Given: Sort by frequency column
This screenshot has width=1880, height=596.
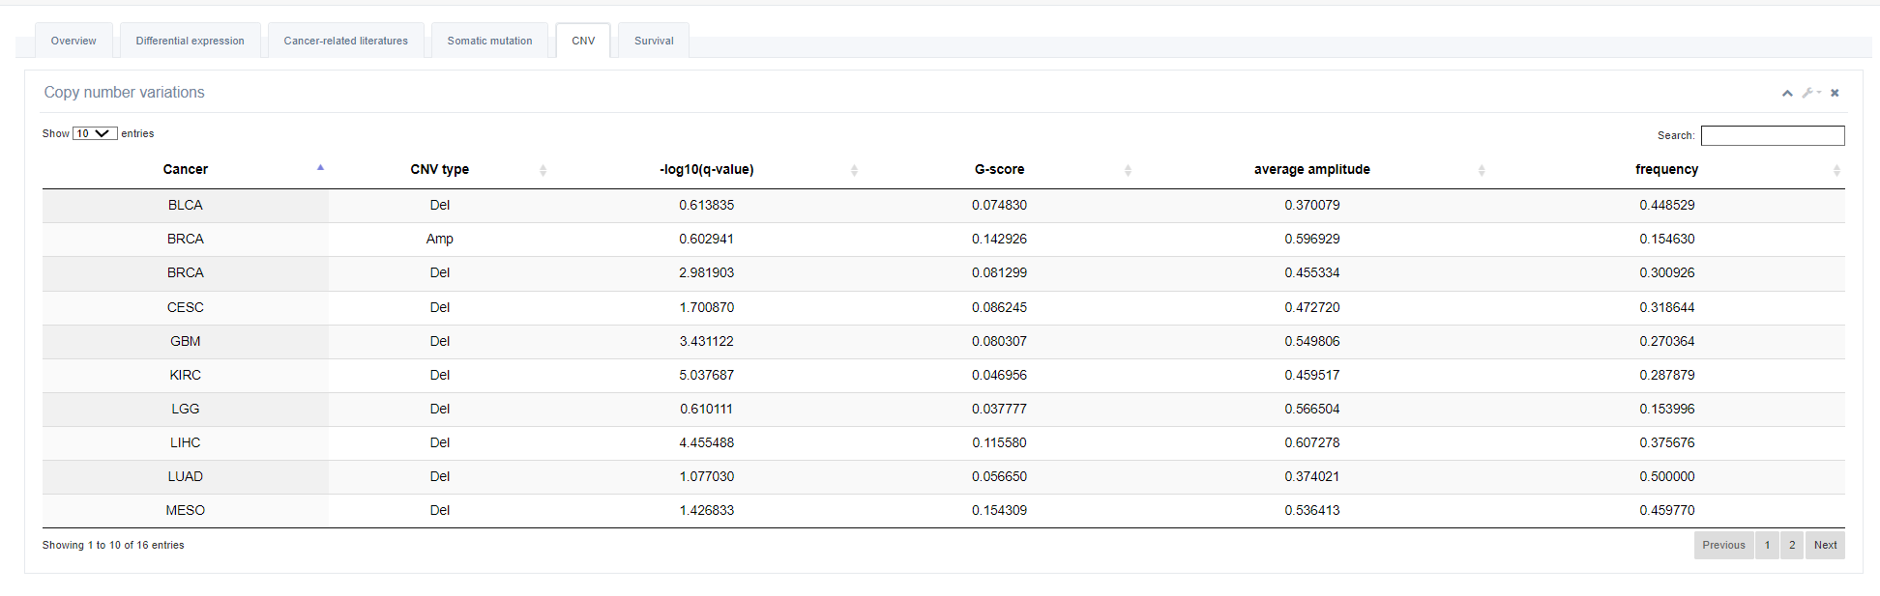Looking at the screenshot, I should (x=1666, y=169).
